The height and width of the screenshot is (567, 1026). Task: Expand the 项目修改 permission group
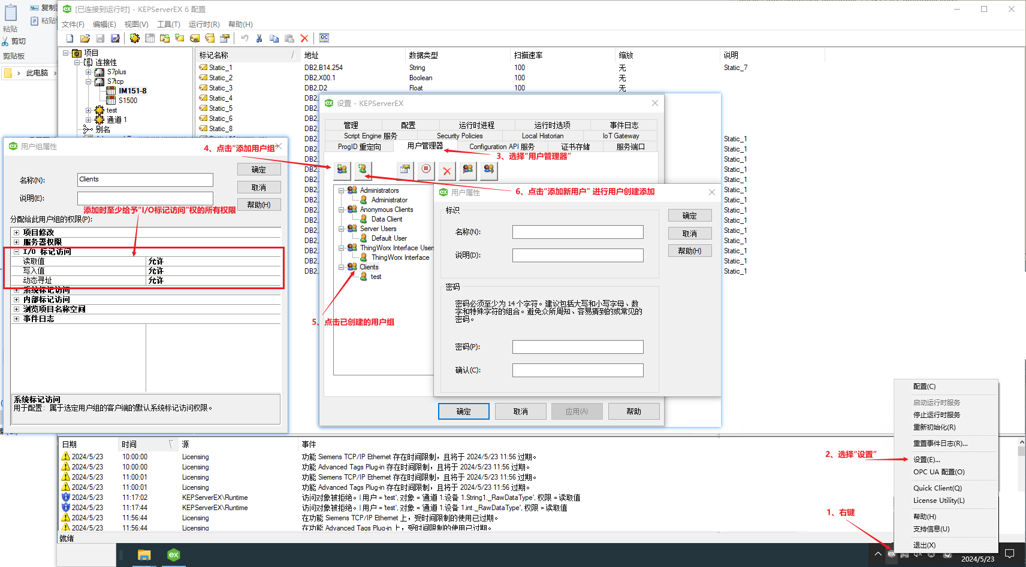(16, 232)
